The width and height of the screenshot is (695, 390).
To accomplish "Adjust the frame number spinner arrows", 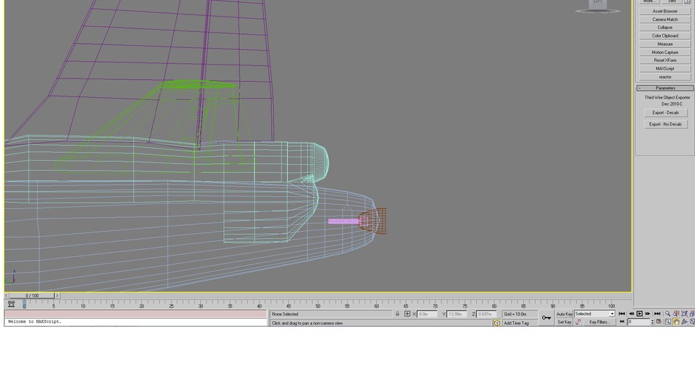I will click(x=653, y=322).
